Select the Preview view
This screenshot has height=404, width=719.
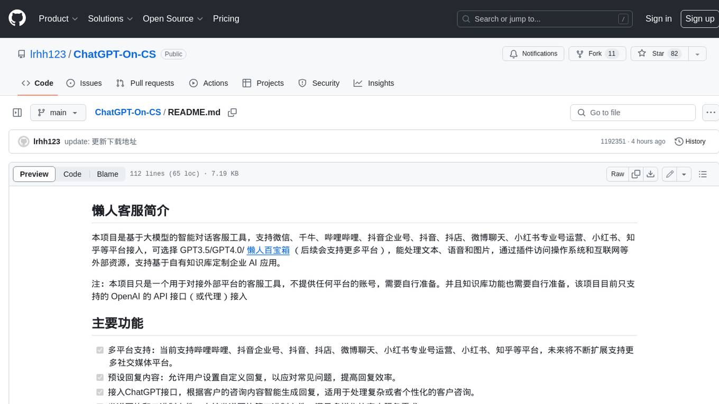pos(34,174)
